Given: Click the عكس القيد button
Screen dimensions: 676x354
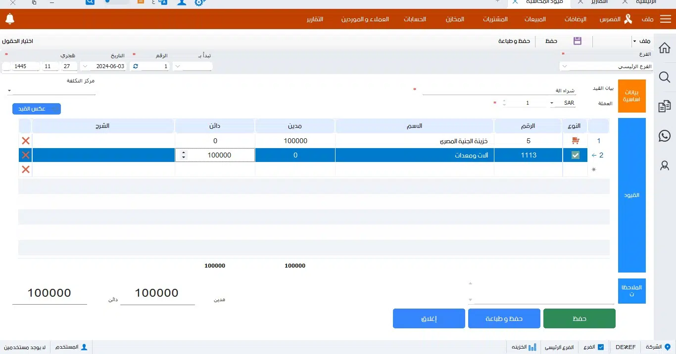Looking at the screenshot, I should (37, 109).
